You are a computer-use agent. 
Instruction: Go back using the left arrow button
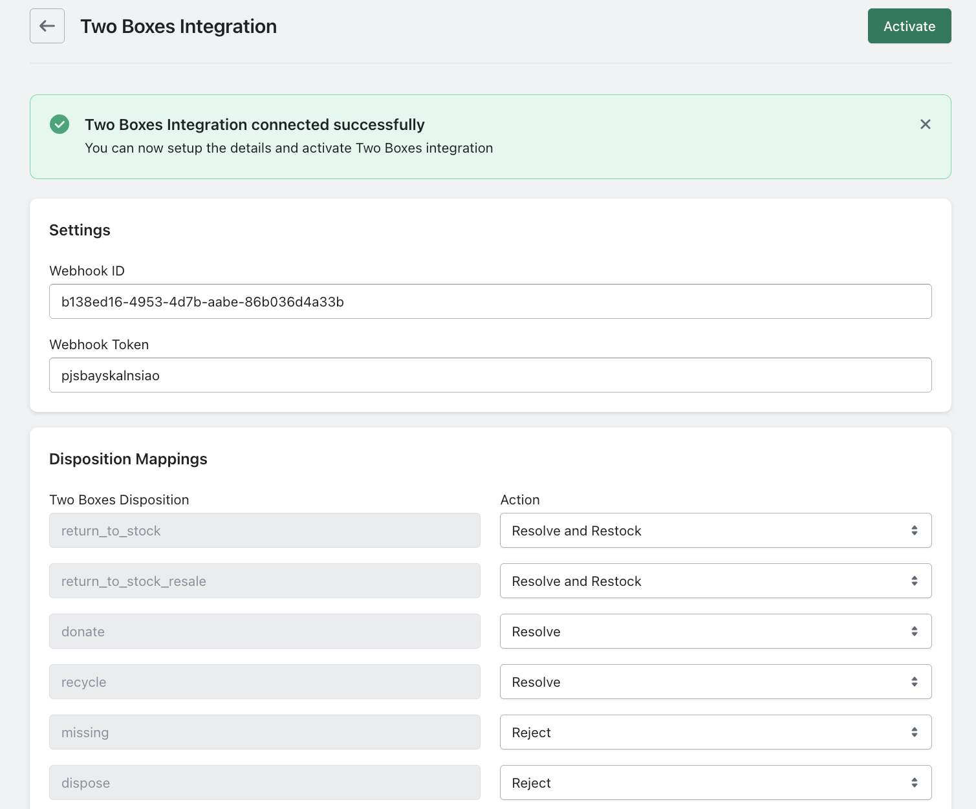pos(47,26)
